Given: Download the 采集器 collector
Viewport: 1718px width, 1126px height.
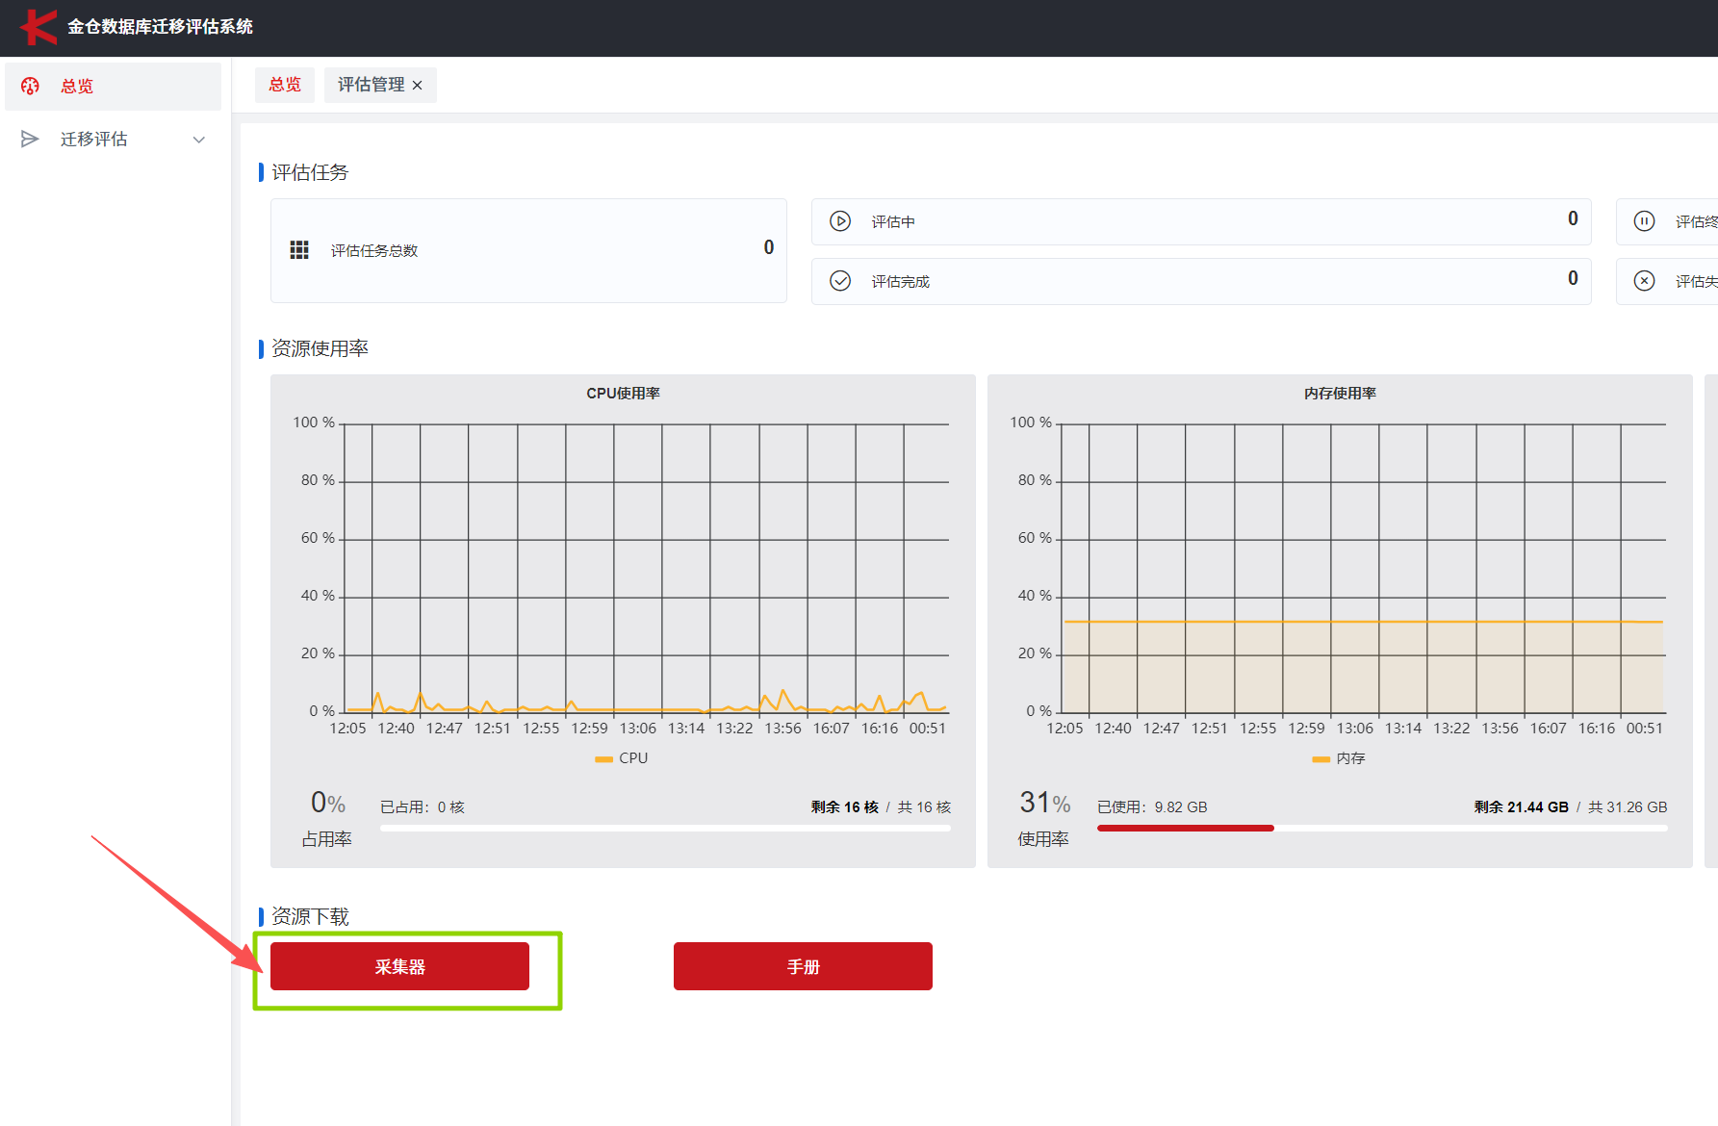Looking at the screenshot, I should [x=399, y=966].
